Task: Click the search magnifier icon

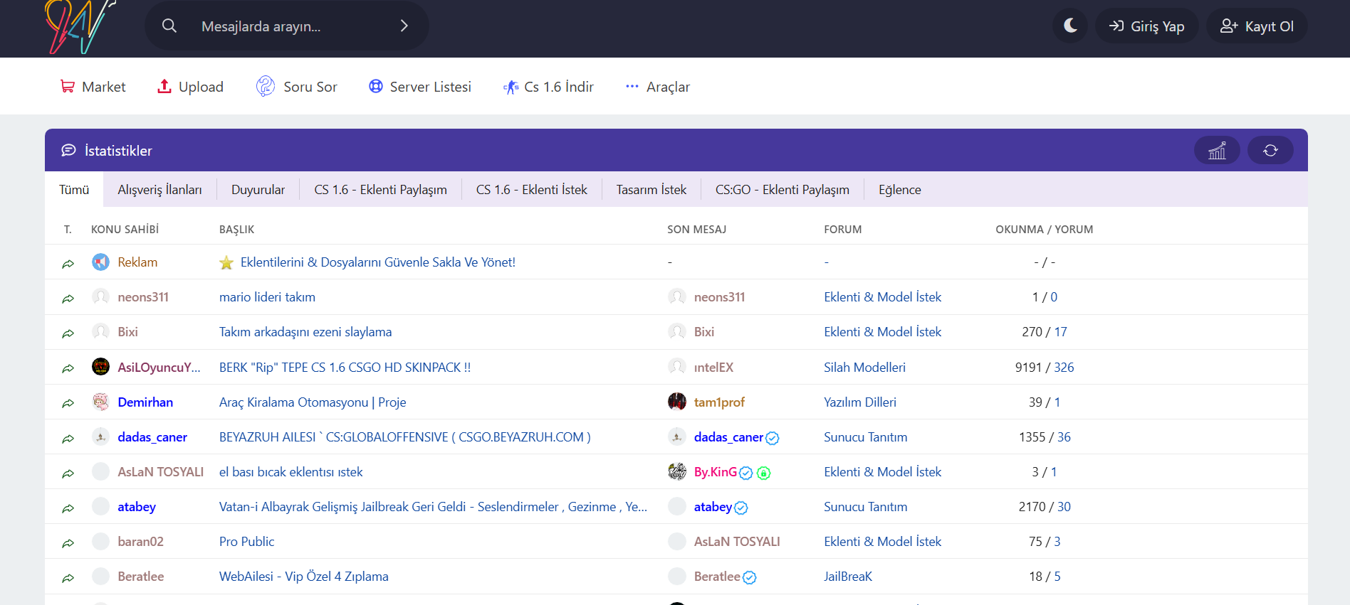Action: click(169, 26)
